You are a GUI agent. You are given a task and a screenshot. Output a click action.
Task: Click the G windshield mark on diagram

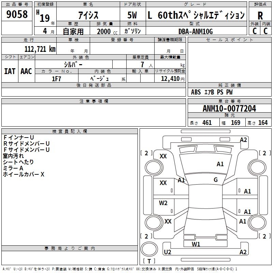[216, 180]
